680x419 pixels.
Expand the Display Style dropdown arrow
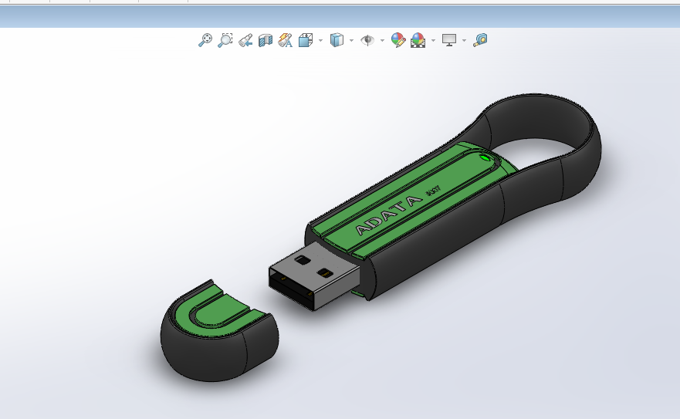(x=351, y=40)
